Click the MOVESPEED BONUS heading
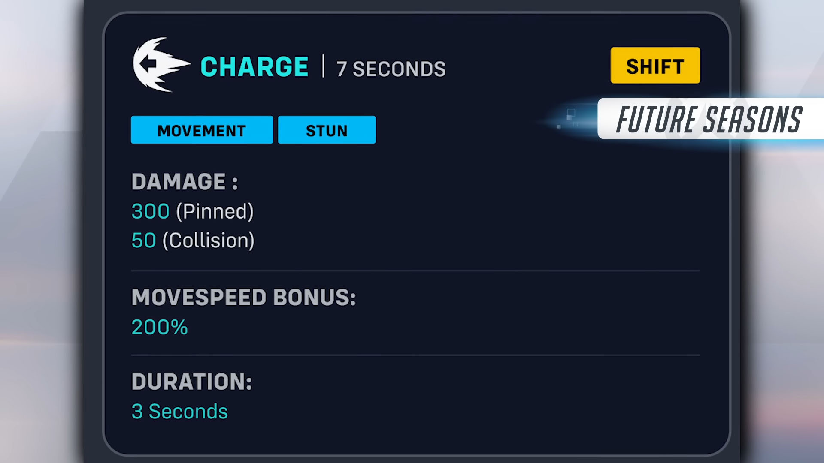This screenshot has height=463, width=824. (x=244, y=298)
